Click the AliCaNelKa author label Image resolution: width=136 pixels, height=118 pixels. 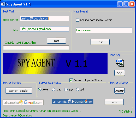click(x=125, y=112)
